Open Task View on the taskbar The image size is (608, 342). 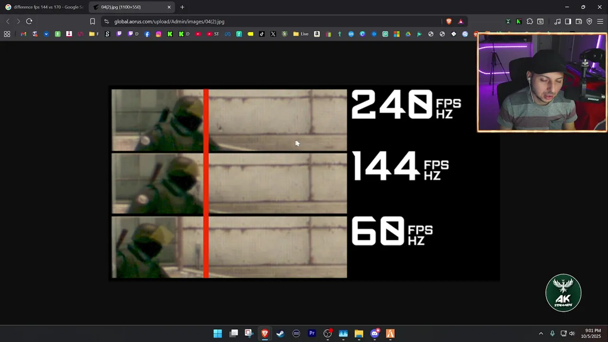[x=234, y=333]
